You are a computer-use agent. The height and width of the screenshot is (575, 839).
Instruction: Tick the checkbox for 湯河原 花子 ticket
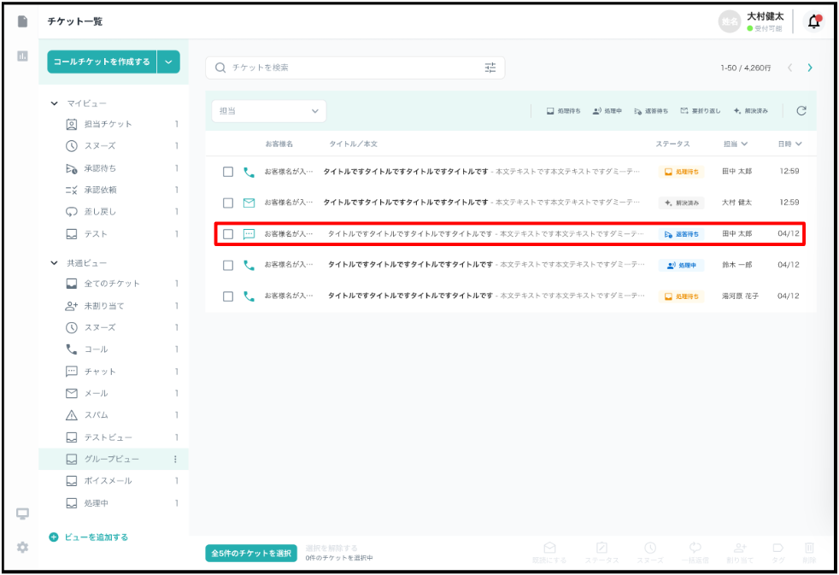click(x=228, y=296)
